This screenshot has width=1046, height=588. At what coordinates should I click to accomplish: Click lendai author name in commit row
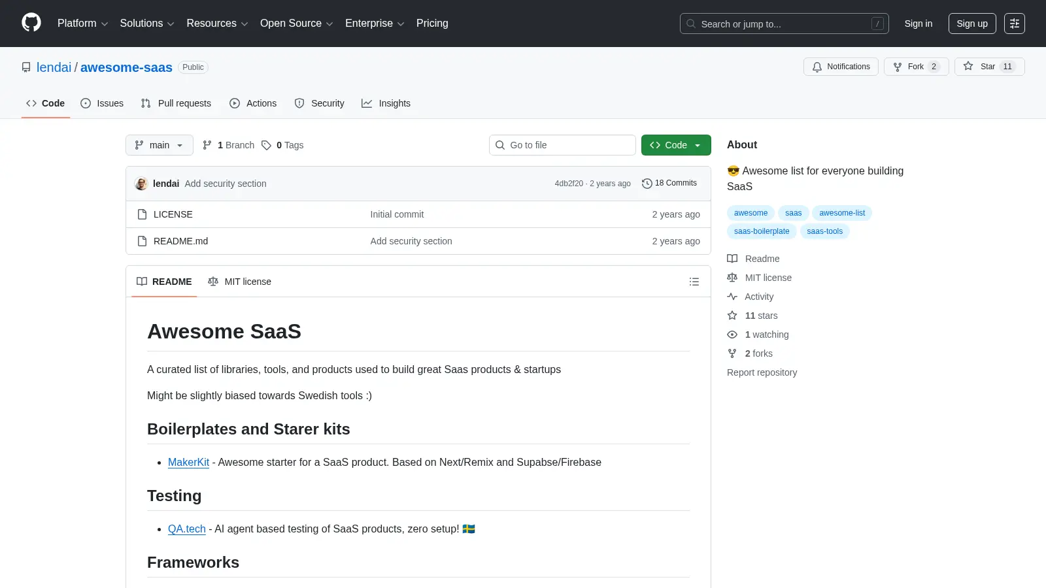pos(166,184)
